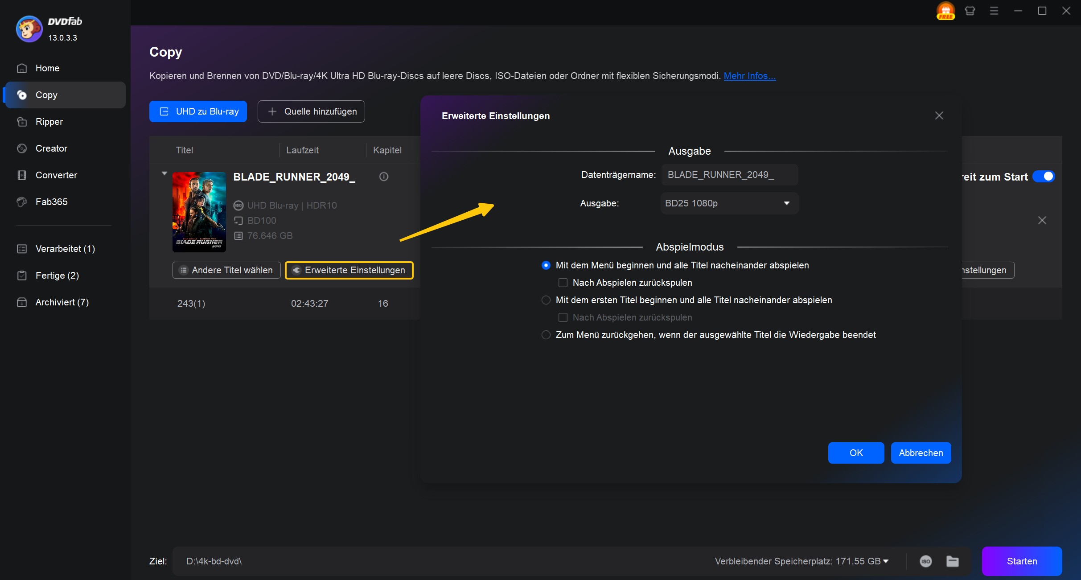Click the partly hidden Einstellungen button on right
Image resolution: width=1081 pixels, height=580 pixels.
pos(988,270)
